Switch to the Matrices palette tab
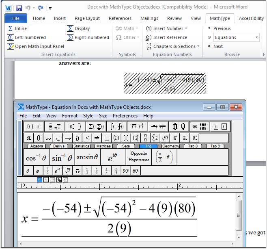This screenshot has width=267, height=249. point(103,146)
